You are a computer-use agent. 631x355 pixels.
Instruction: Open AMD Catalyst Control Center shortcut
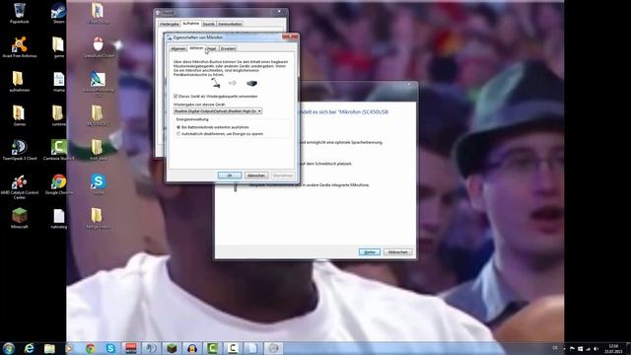click(20, 186)
